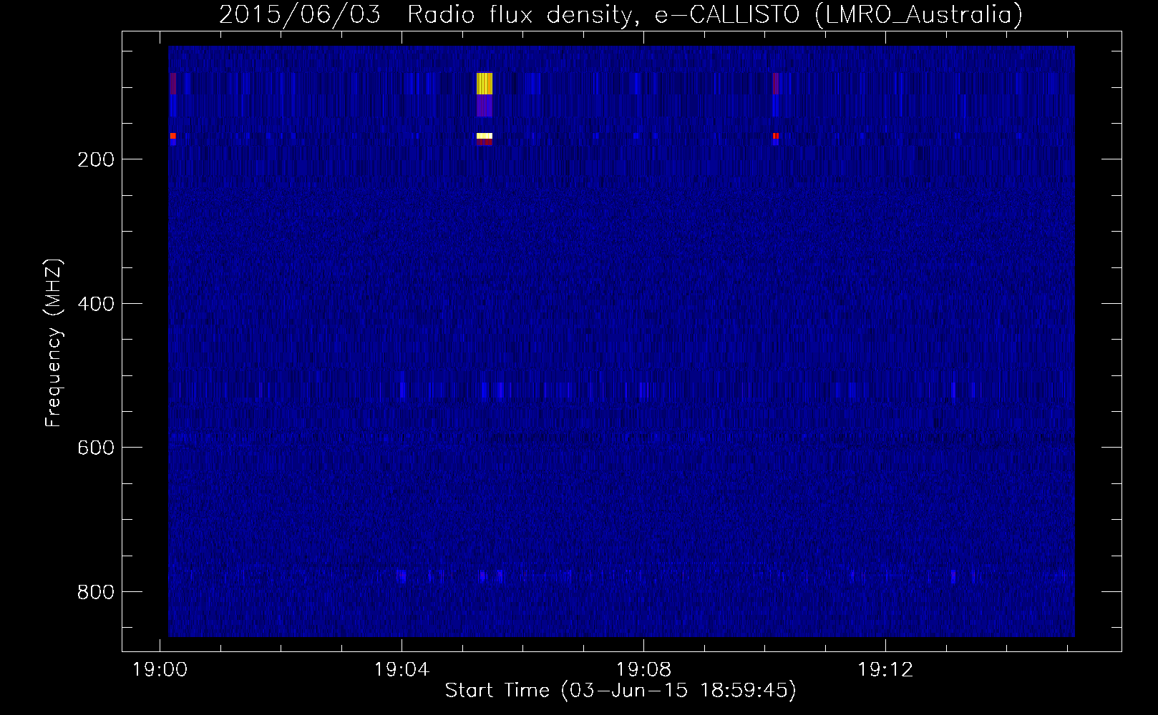This screenshot has width=1158, height=715.
Task: Click the "Frequency (MHZ)" axis label
Action: click(x=53, y=343)
